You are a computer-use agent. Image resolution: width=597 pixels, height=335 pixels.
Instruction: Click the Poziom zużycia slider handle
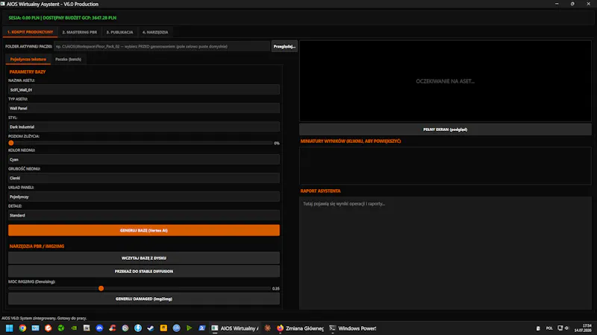(x=11, y=143)
